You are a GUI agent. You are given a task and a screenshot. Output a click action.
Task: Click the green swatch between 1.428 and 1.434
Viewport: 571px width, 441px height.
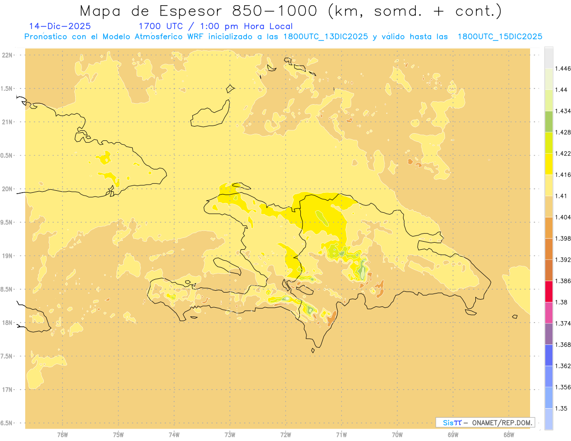pyautogui.click(x=549, y=122)
